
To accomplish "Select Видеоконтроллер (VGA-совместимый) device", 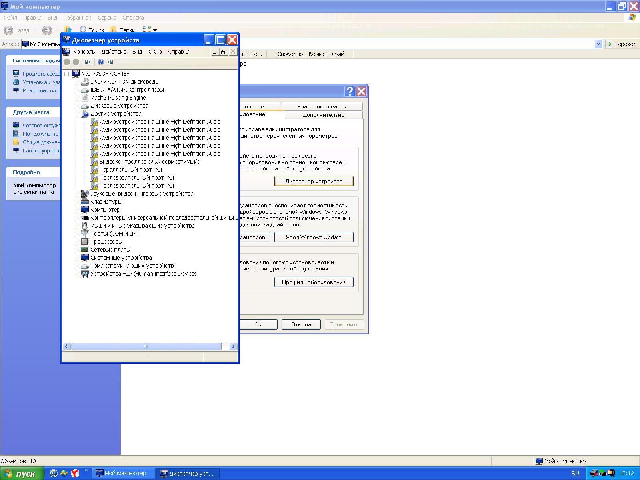I will coord(149,162).
